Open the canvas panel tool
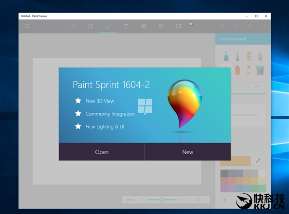This screenshot has height=214, width=289. click(x=179, y=26)
